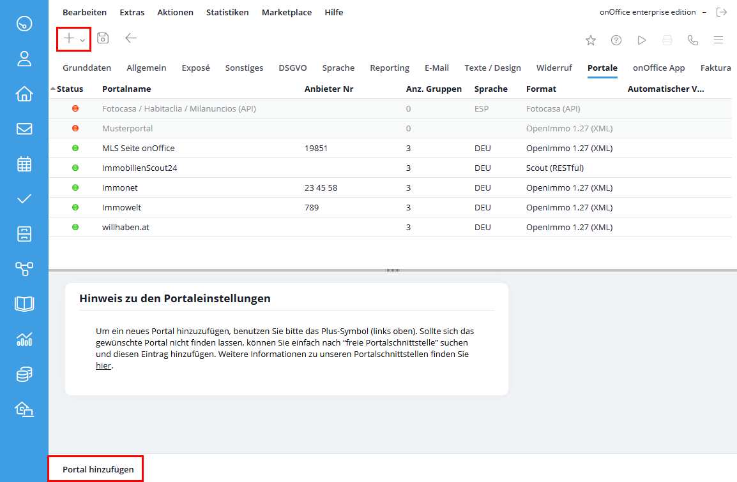Open the properties house icon in sidebar
Image resolution: width=737 pixels, height=482 pixels.
tap(24, 94)
